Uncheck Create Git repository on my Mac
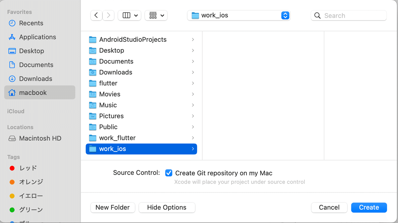 [x=169, y=173]
